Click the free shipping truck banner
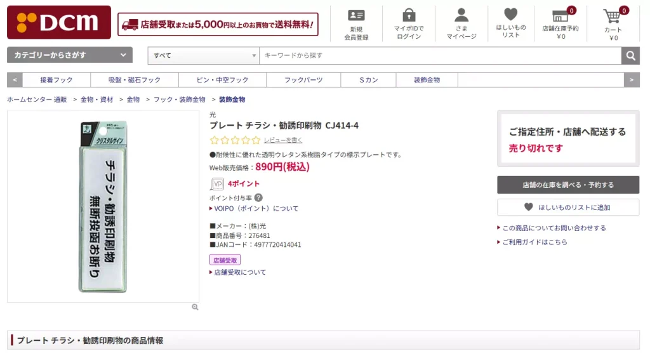Image resolution: width=650 pixels, height=356 pixels. [218, 25]
